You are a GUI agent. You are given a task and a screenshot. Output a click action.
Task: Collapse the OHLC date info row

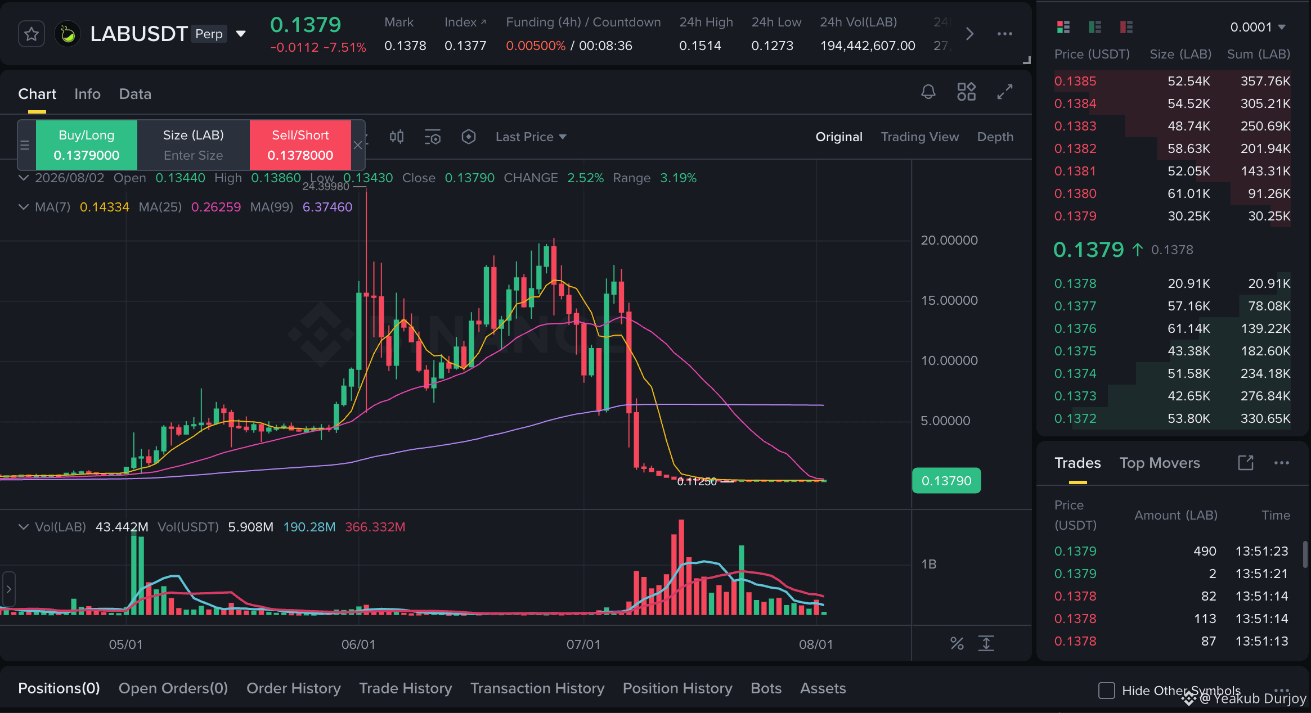(24, 178)
